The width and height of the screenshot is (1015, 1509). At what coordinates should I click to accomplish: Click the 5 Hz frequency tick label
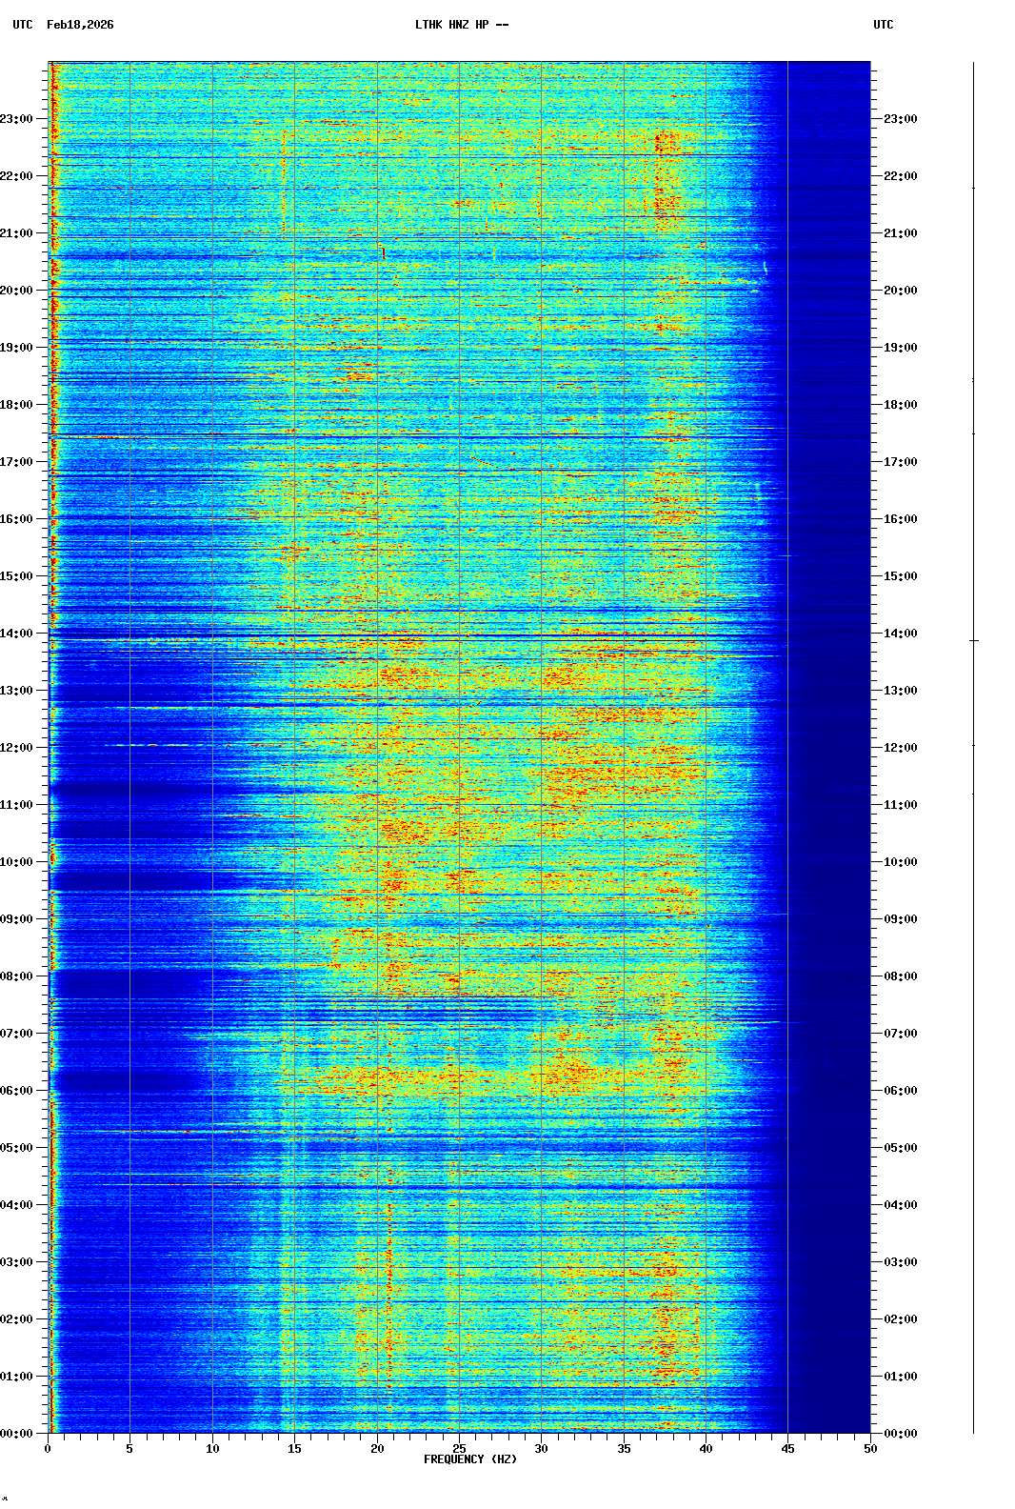(129, 1449)
